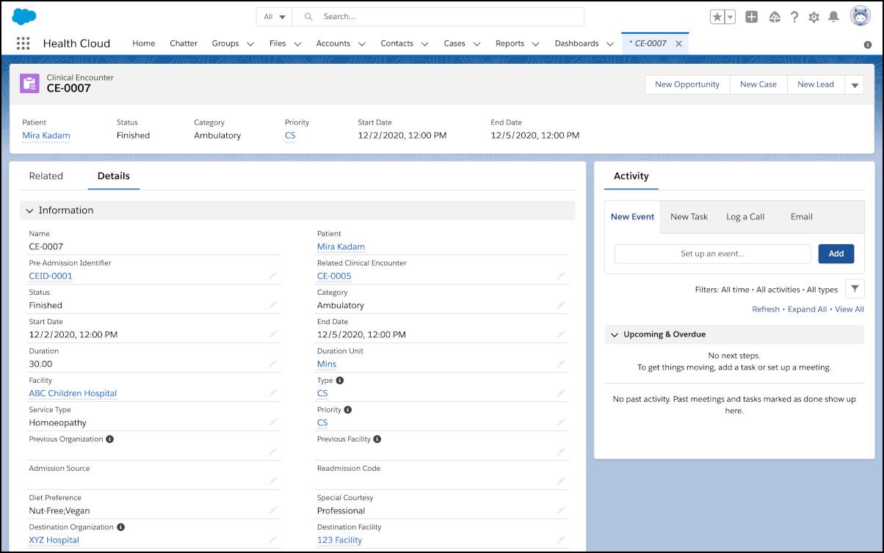Viewport: 884px width, 553px height.
Task: Edit Pre-Admission Identifier with pencil icon
Action: (272, 275)
